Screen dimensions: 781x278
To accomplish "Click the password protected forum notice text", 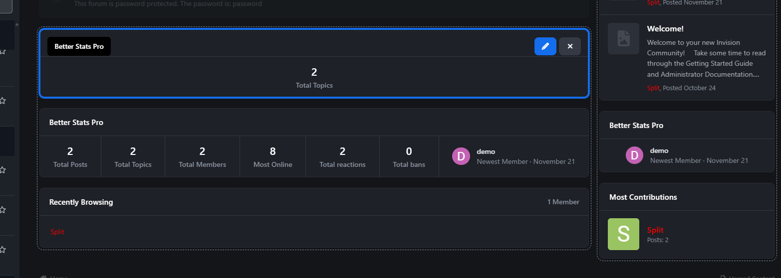I will 168,4.
